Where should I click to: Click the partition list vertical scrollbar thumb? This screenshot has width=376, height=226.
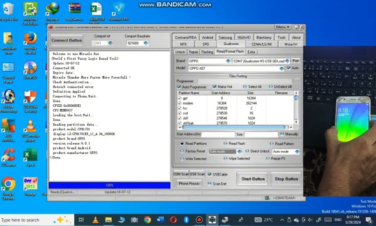(x=296, y=97)
